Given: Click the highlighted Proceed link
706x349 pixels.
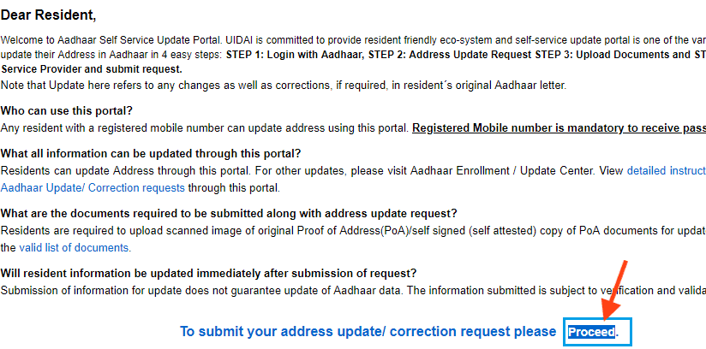Looking at the screenshot, I should point(591,332).
